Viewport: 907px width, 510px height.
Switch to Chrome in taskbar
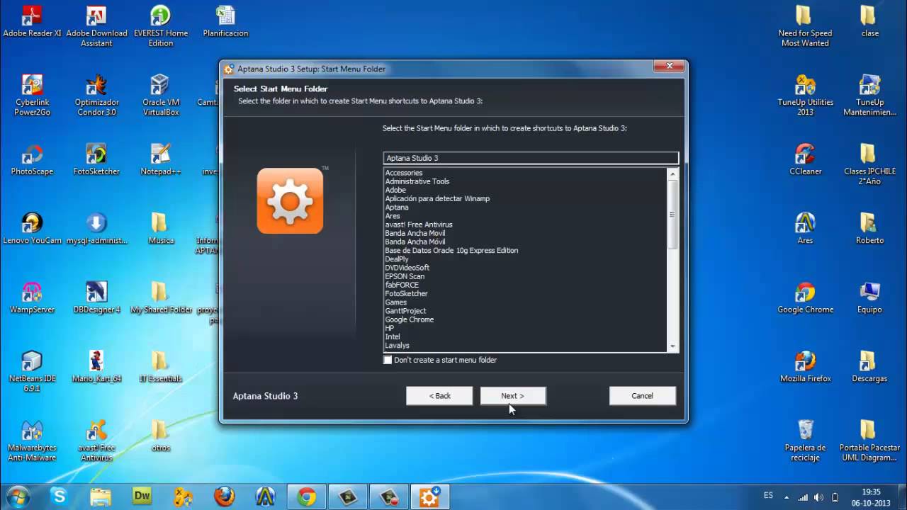click(307, 497)
